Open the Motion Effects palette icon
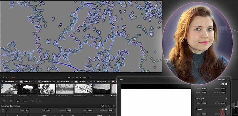 pos(40,101)
